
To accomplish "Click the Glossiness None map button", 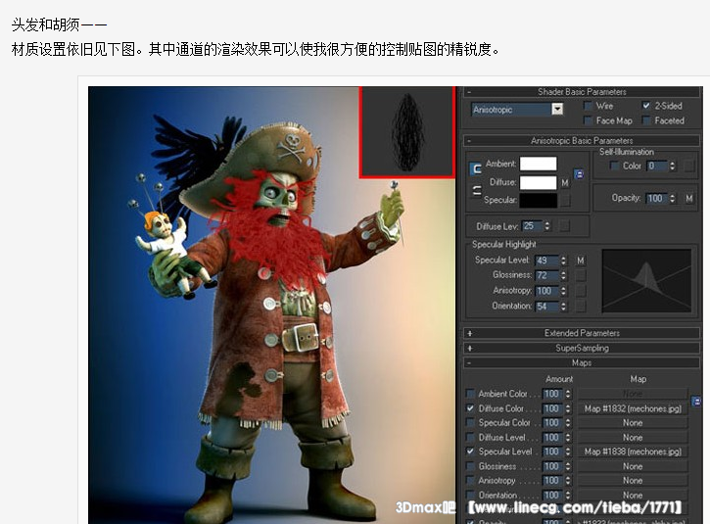I will click(633, 466).
